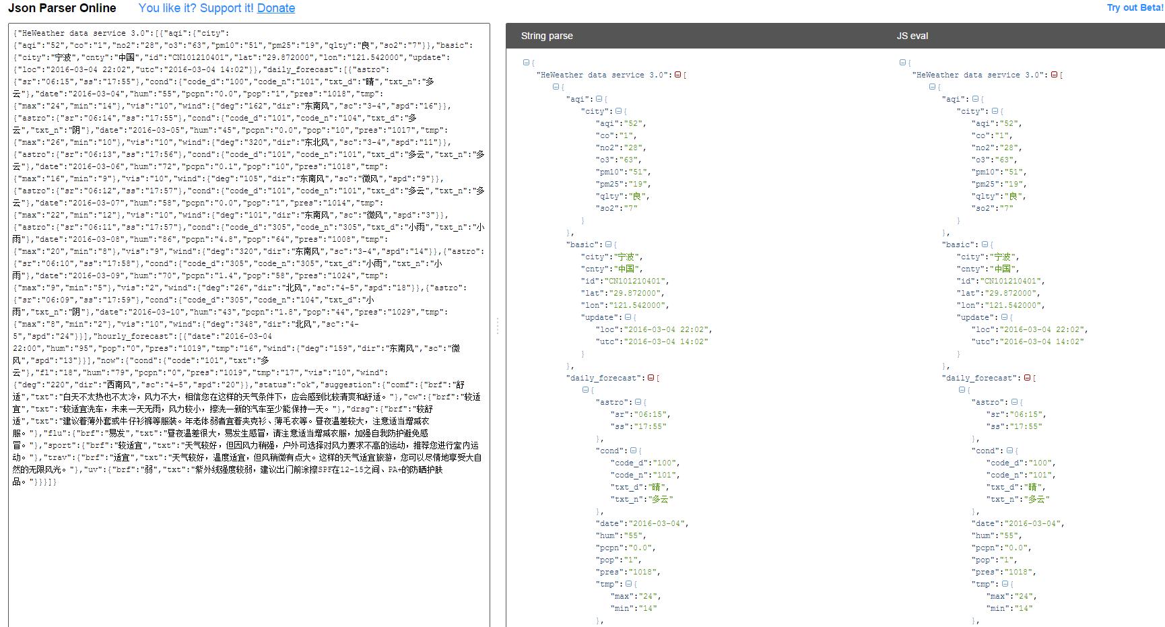Click the Json Parser Online title

[x=62, y=8]
